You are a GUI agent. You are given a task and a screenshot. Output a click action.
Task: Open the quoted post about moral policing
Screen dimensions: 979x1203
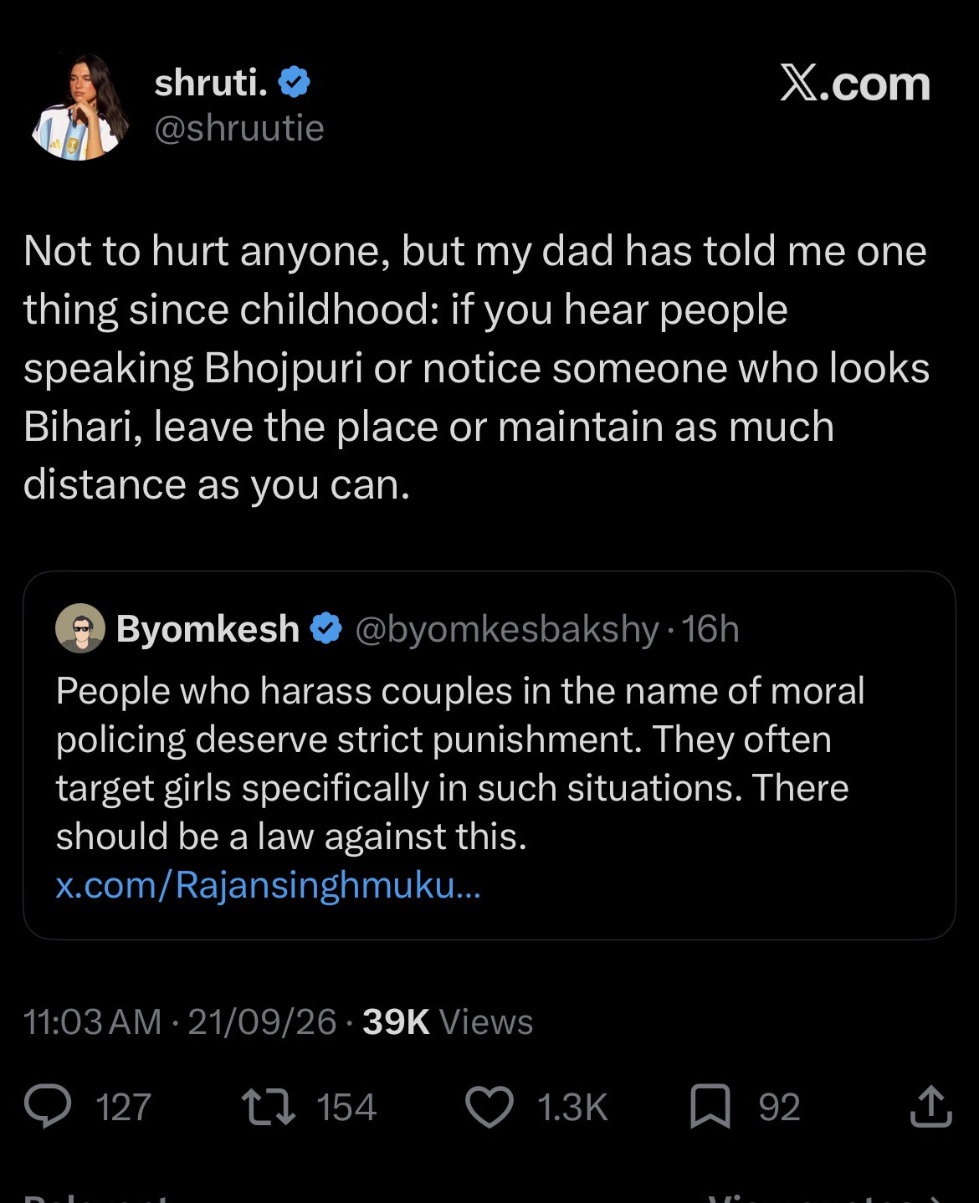[489, 755]
